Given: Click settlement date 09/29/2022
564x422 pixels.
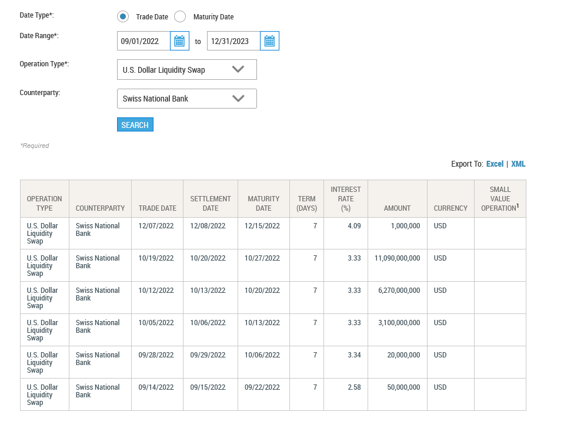Looking at the screenshot, I should coord(208,355).
